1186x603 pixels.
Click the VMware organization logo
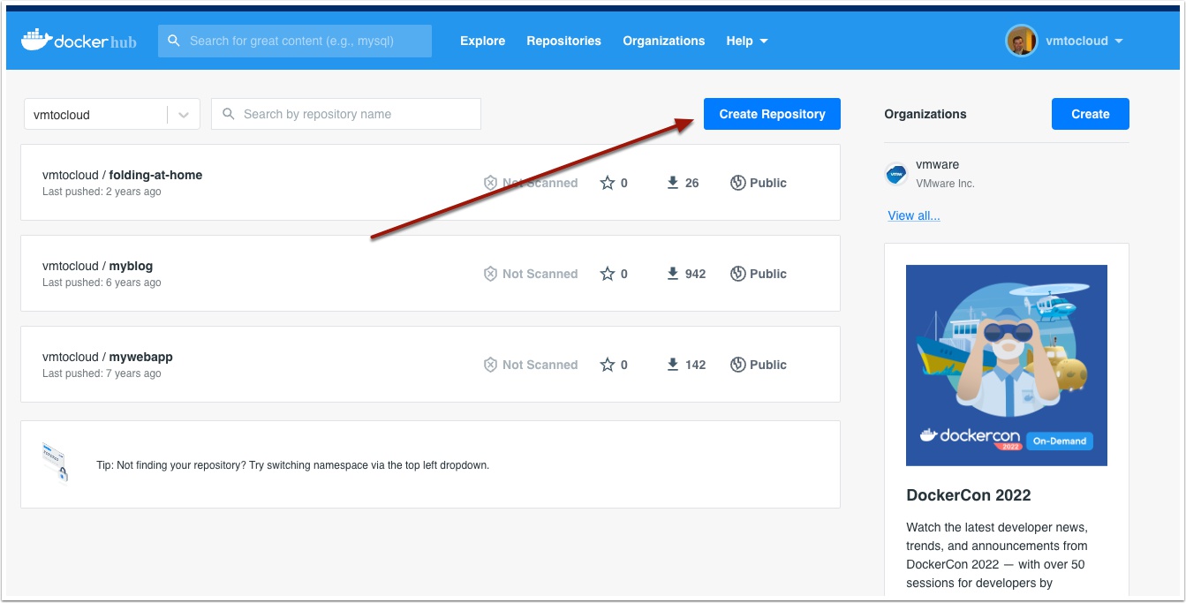(896, 174)
